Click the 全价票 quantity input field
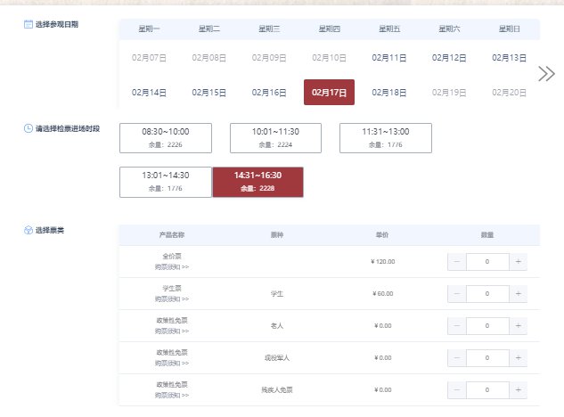Viewport: 564px width, 417px height. (487, 262)
